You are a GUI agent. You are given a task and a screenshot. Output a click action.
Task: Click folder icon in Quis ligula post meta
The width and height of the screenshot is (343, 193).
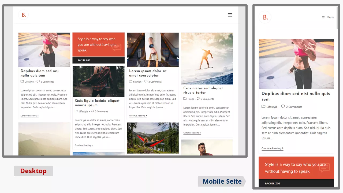76,111
